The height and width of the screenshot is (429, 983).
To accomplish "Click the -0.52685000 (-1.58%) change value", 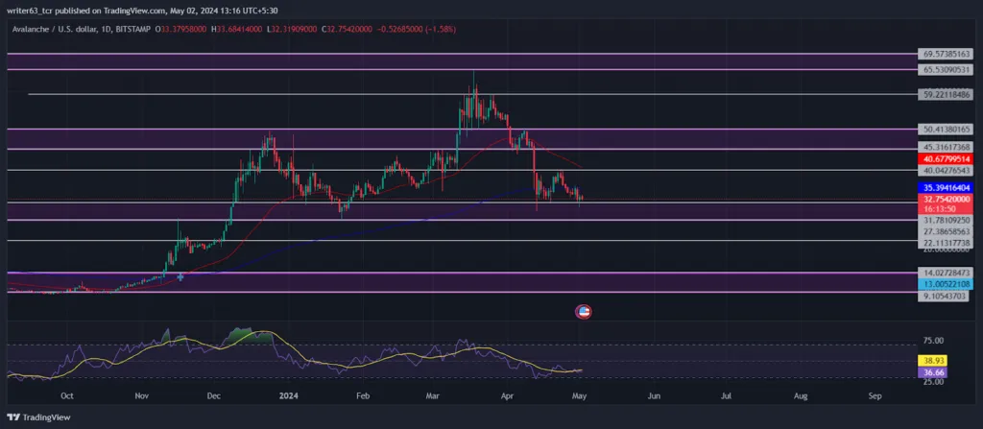I will [417, 29].
